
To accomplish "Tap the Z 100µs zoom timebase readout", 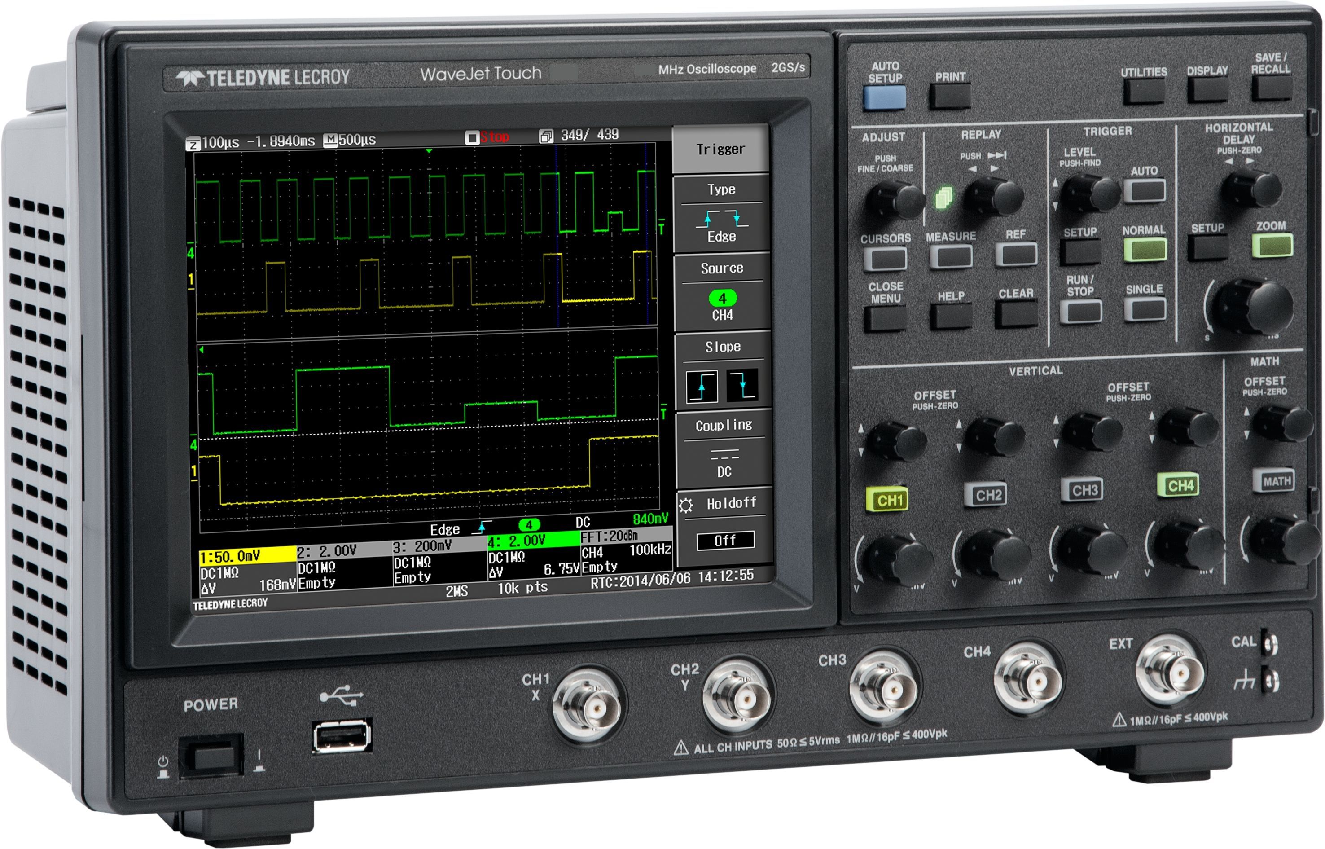I will coord(213,142).
